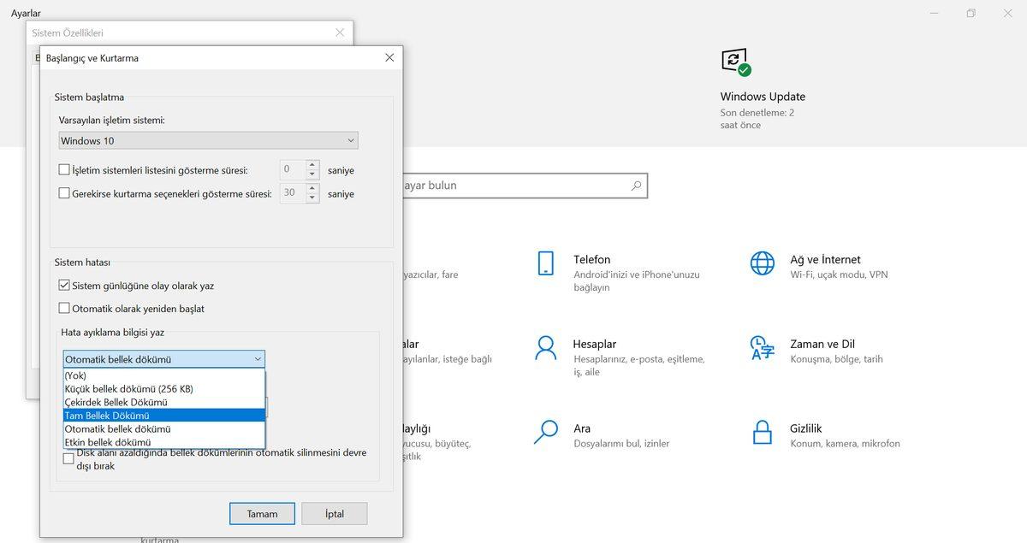Viewport: 1027px width, 543px height.
Task: Open Ağ ve İnternet globe icon
Action: click(x=762, y=263)
